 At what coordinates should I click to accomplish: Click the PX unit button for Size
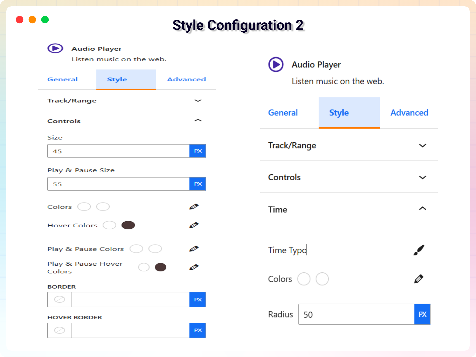click(198, 151)
